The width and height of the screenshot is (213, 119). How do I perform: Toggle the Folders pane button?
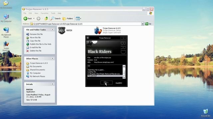[x=68, y=19]
